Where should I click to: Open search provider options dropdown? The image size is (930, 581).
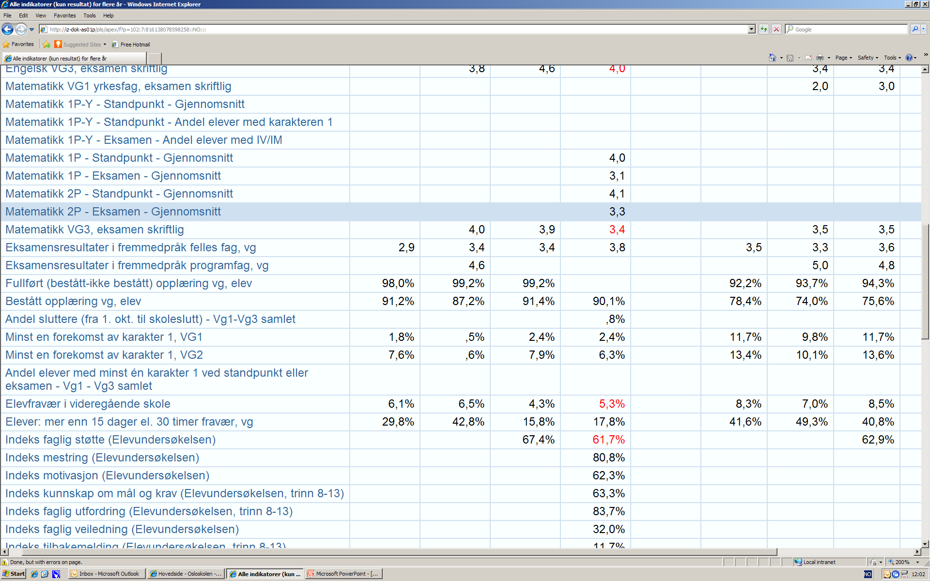(x=924, y=30)
